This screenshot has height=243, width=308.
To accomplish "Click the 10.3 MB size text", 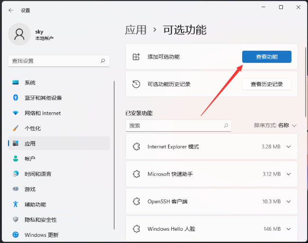I will [272, 201].
